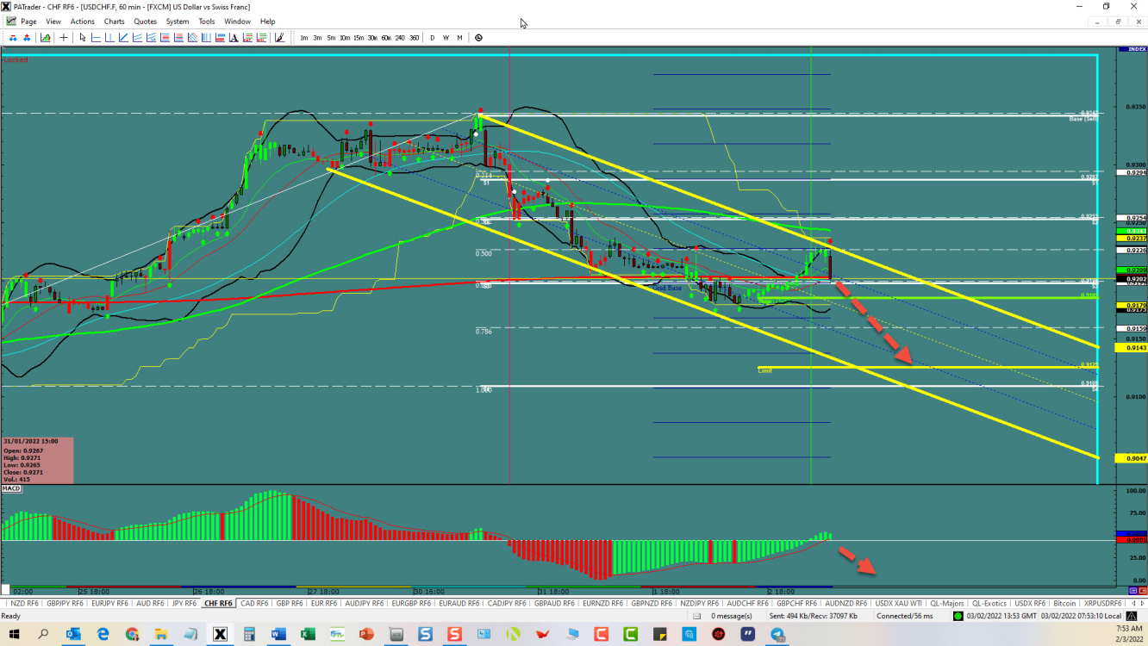
Task: Select the text annotation A tool
Action: [234, 38]
